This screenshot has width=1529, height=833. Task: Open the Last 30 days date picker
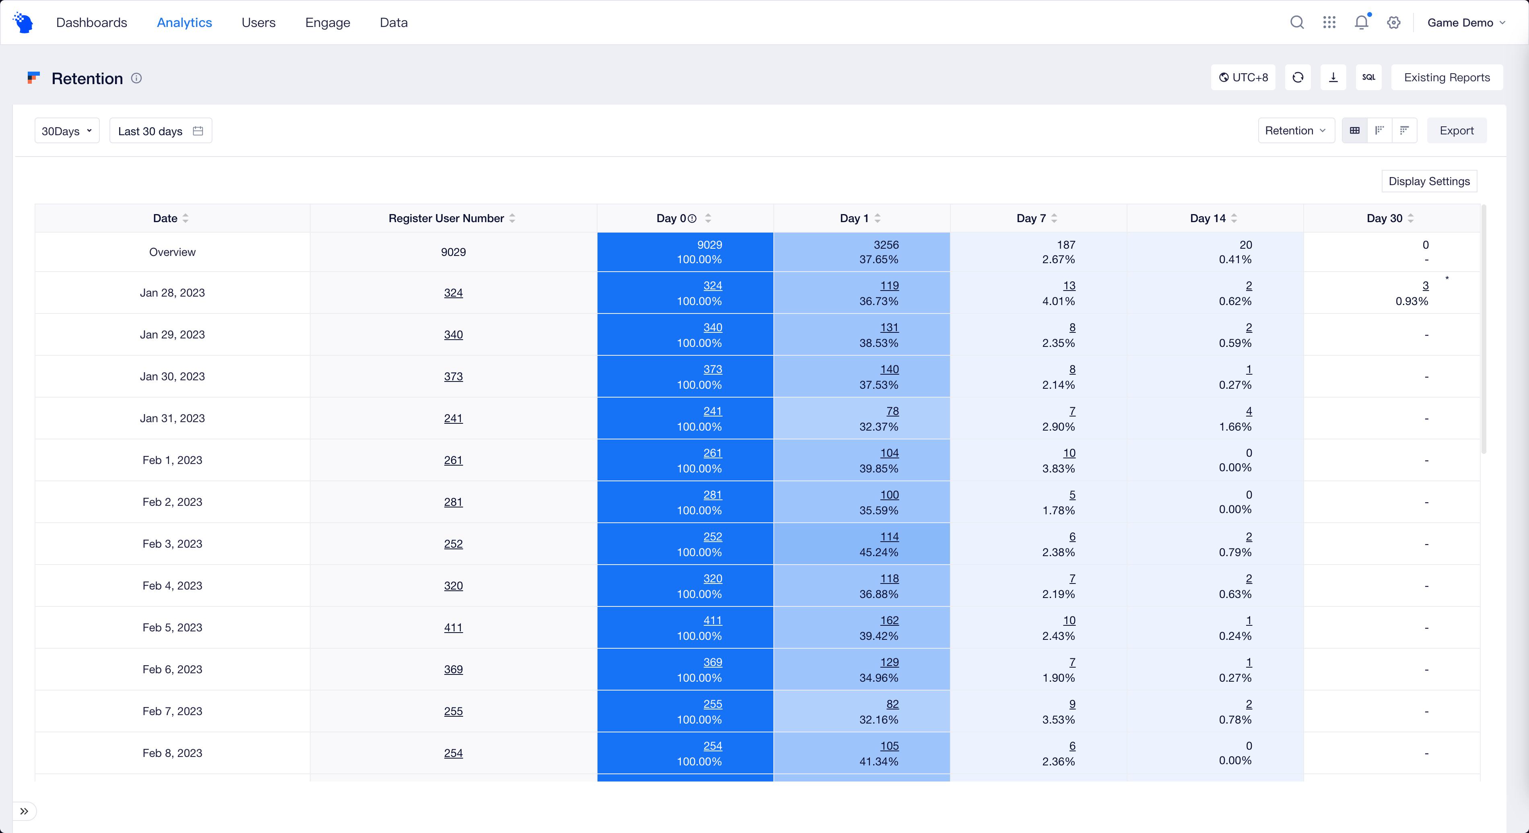160,131
